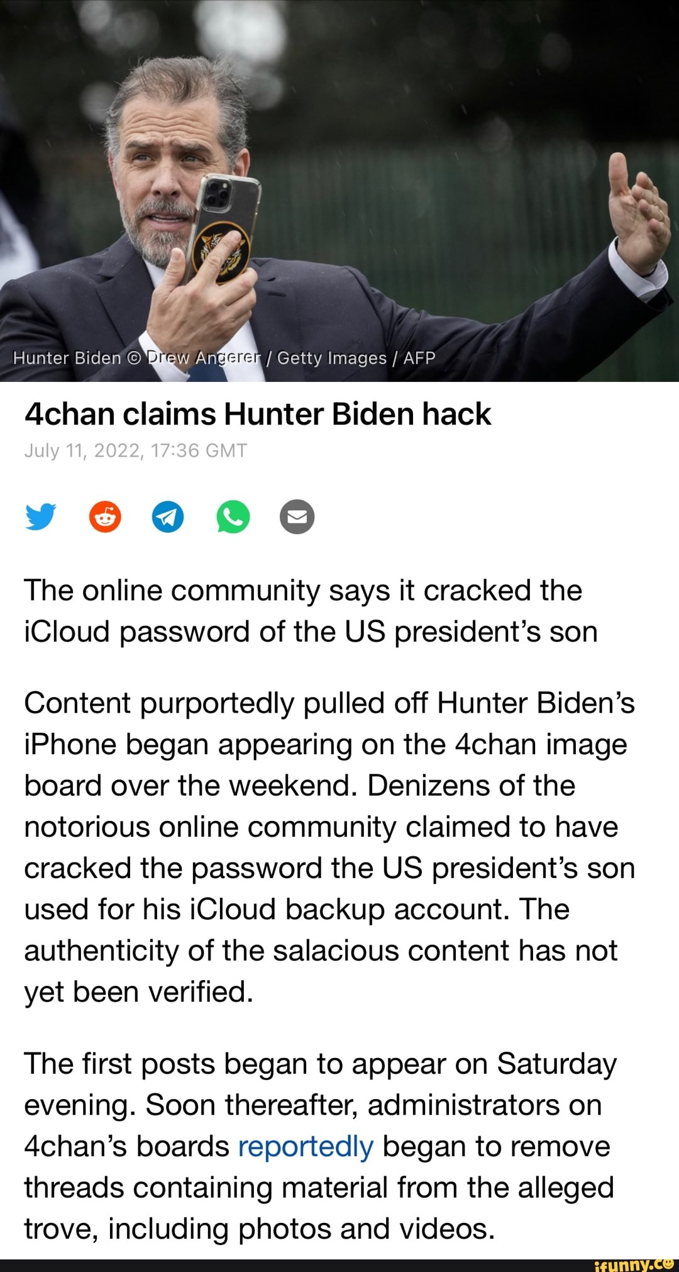Click the subheading about iCloud password
The image size is (679, 1272).
[311, 611]
